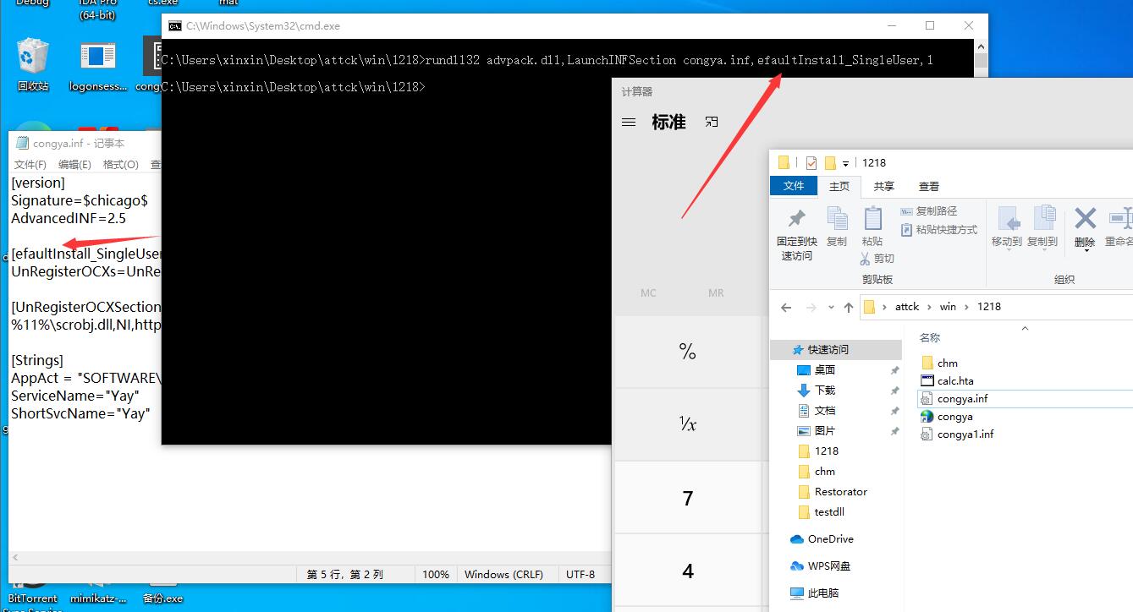Open the Recycle Bin (回收站) desktop icon

tap(33, 63)
